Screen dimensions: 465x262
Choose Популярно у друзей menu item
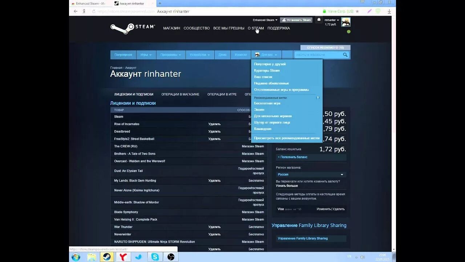pyautogui.click(x=270, y=64)
